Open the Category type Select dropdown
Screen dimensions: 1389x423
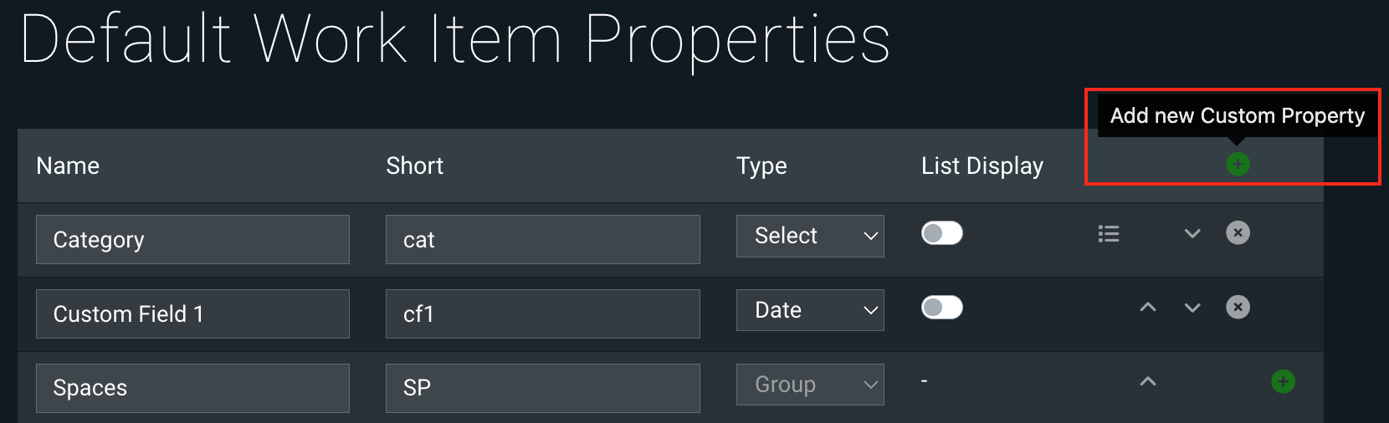click(810, 237)
